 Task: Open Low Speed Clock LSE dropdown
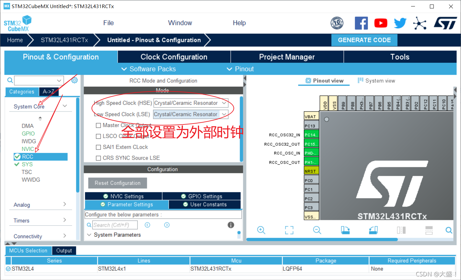click(191, 114)
